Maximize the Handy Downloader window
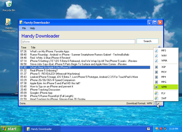This screenshot has height=132, width=182. (x=155, y=22)
